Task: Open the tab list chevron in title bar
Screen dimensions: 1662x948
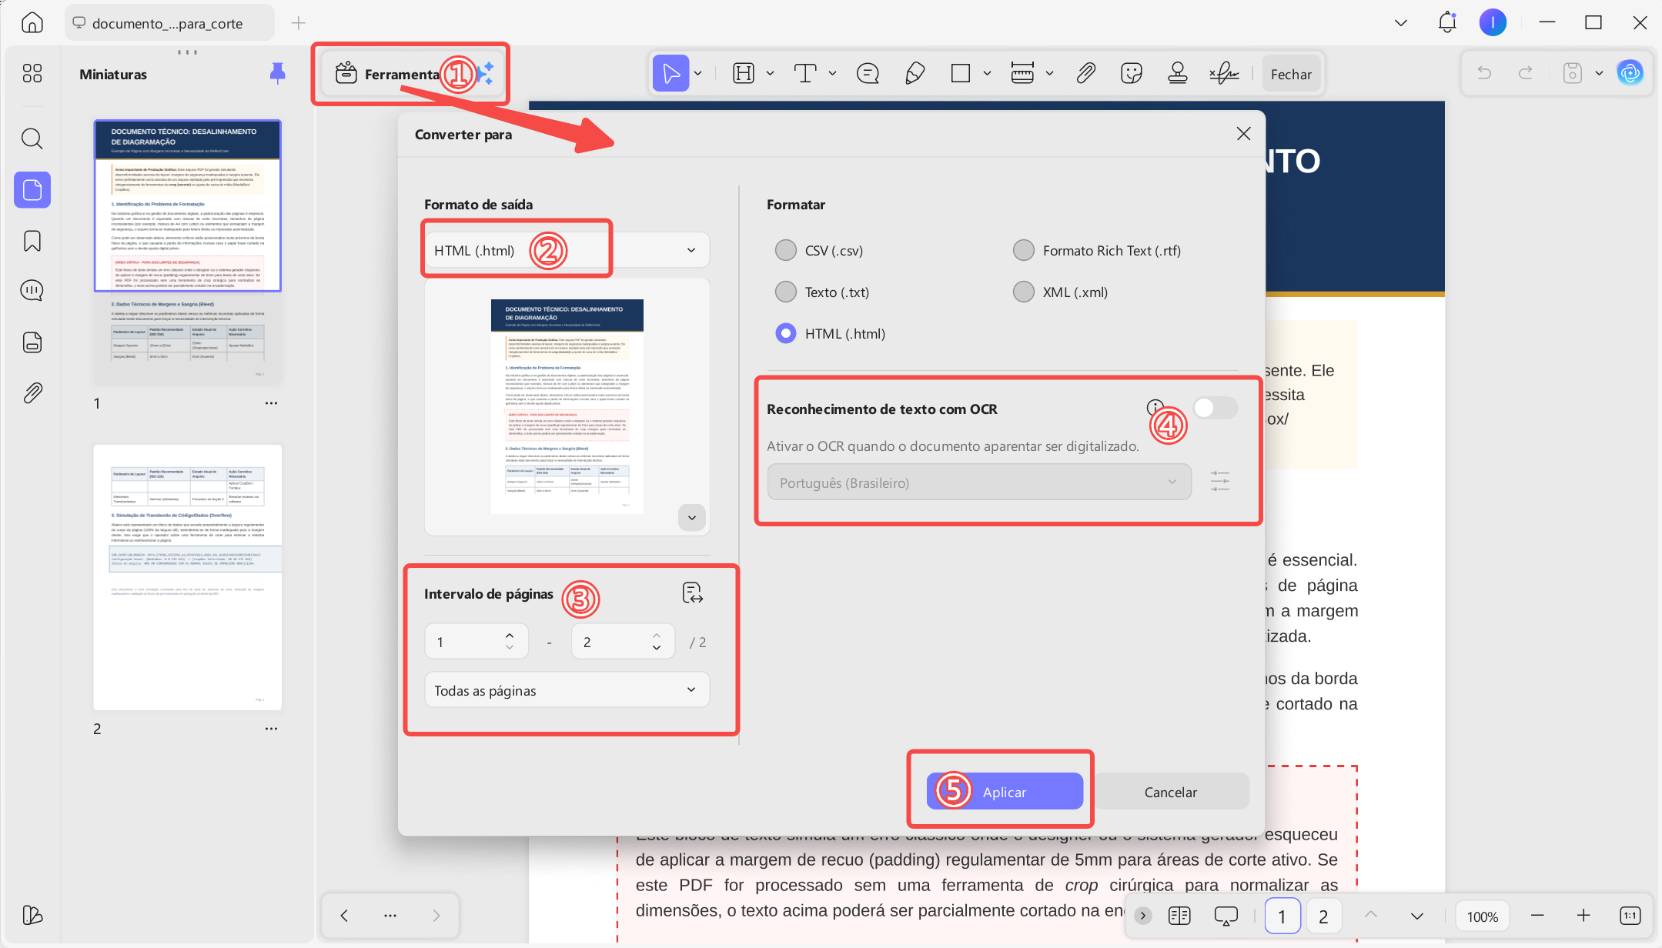Action: (1401, 22)
